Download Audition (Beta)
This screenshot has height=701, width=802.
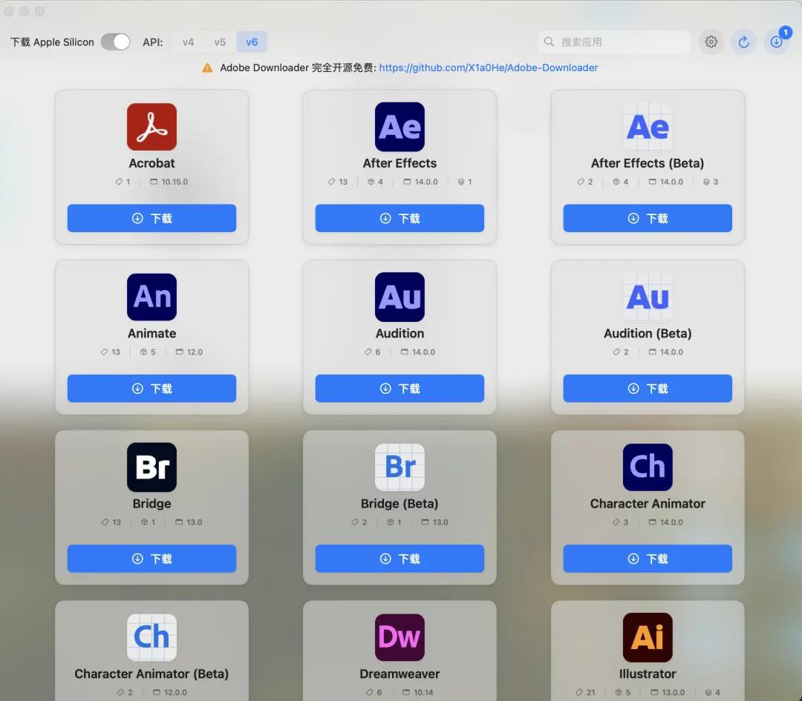point(648,388)
